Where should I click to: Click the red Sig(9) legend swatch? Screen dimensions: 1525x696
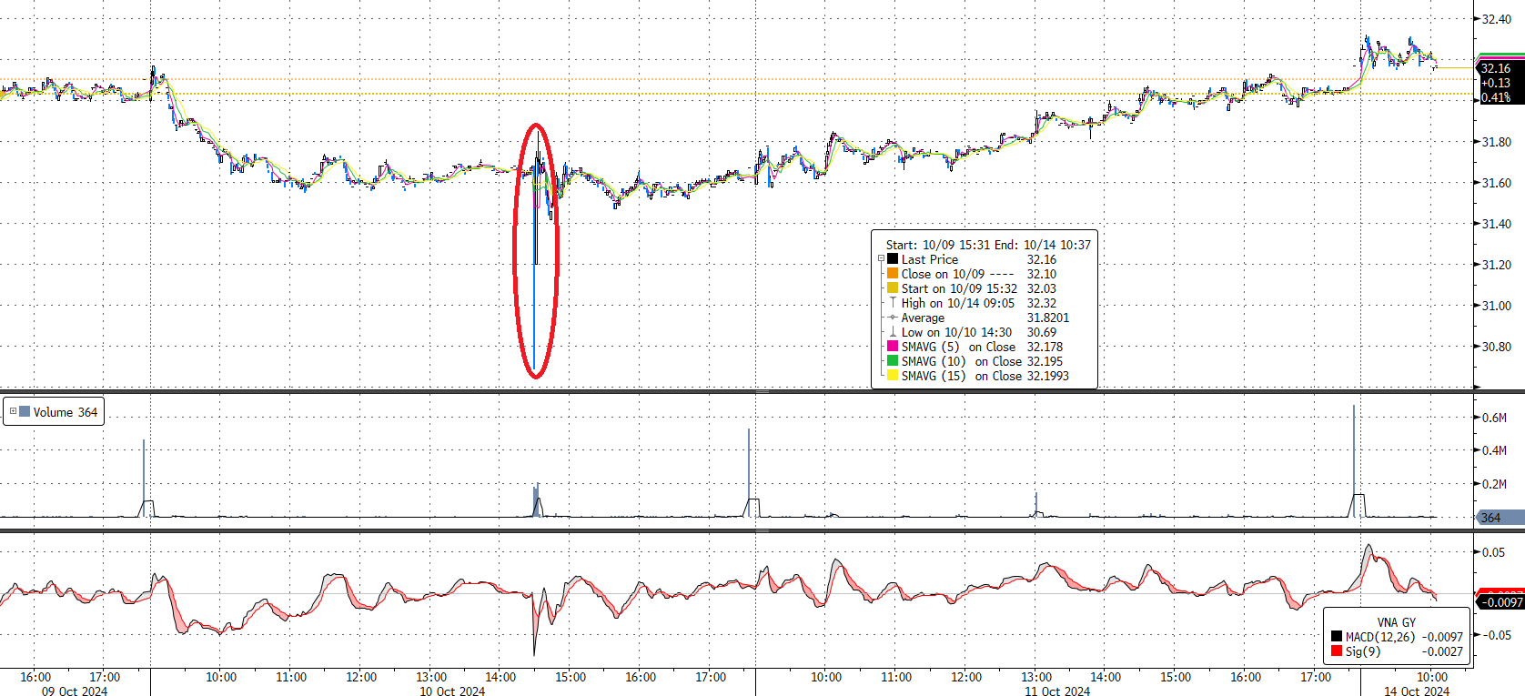coord(1337,651)
